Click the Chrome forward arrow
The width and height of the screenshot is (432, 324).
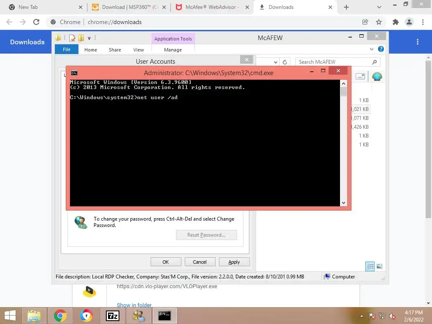click(23, 22)
